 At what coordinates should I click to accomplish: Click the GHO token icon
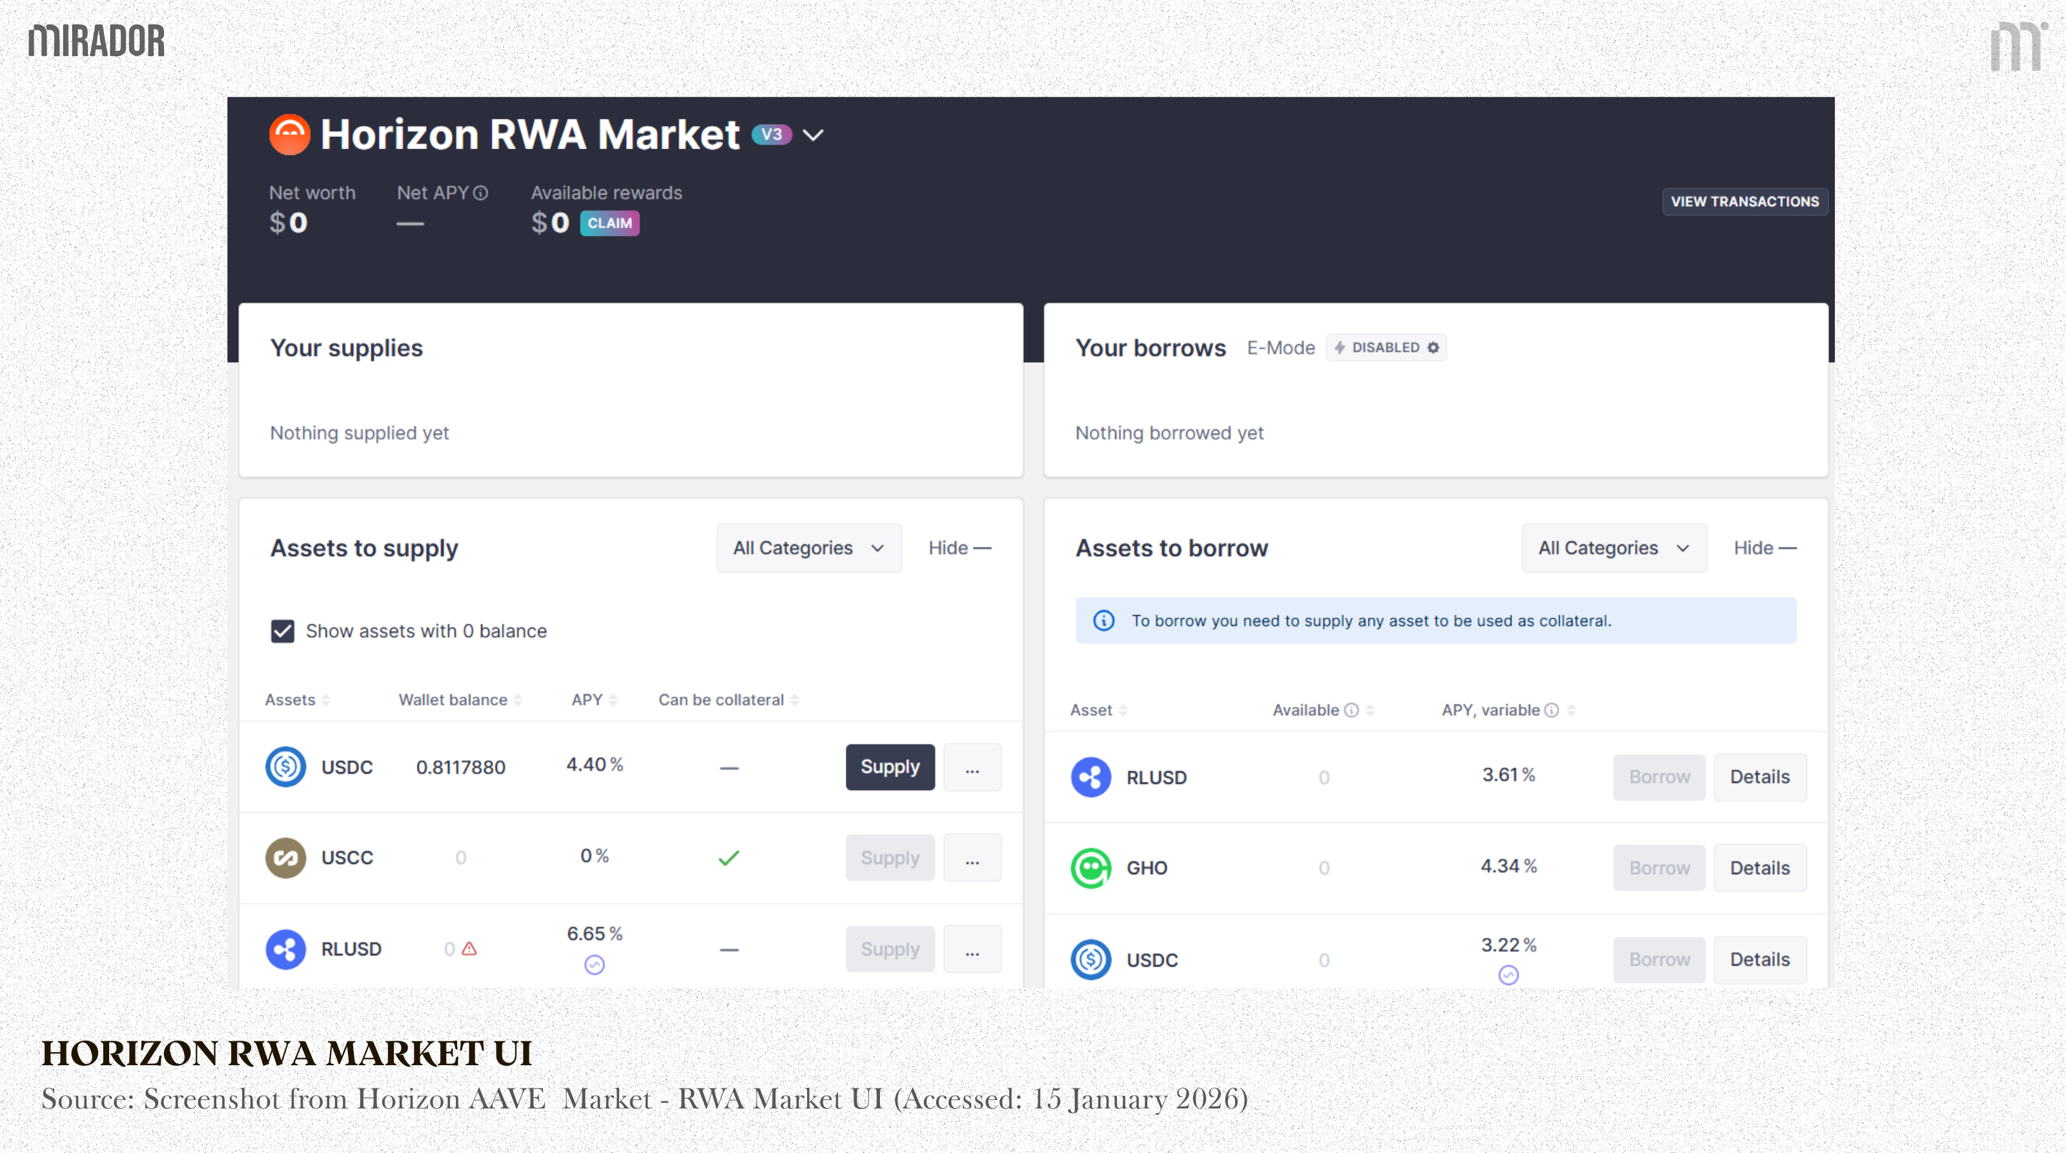point(1090,868)
